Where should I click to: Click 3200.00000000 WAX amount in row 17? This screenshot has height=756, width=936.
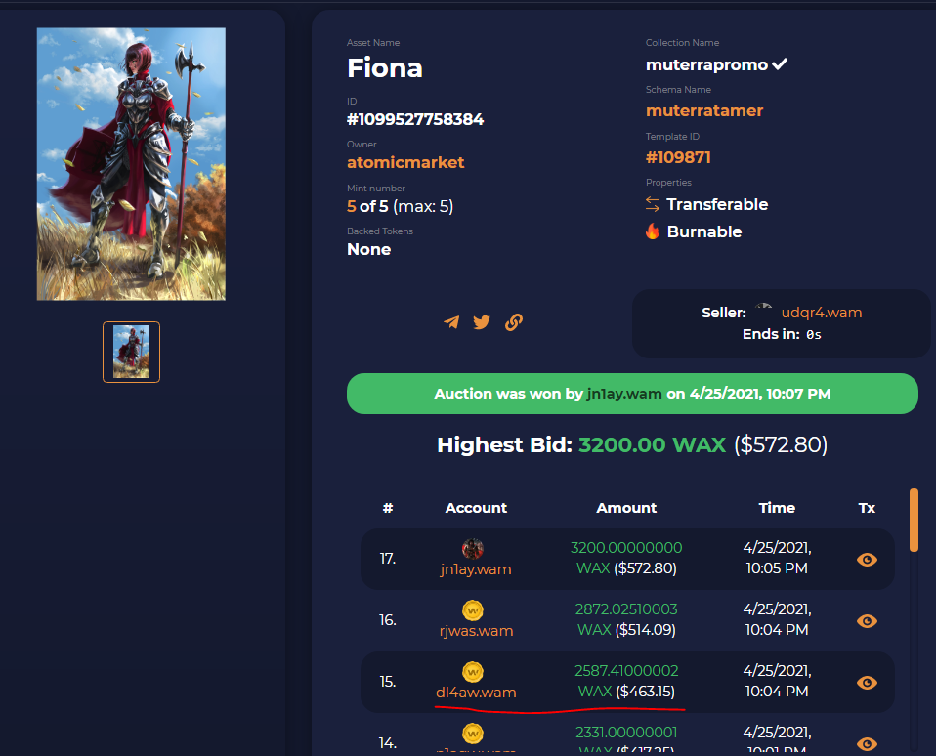coord(626,558)
